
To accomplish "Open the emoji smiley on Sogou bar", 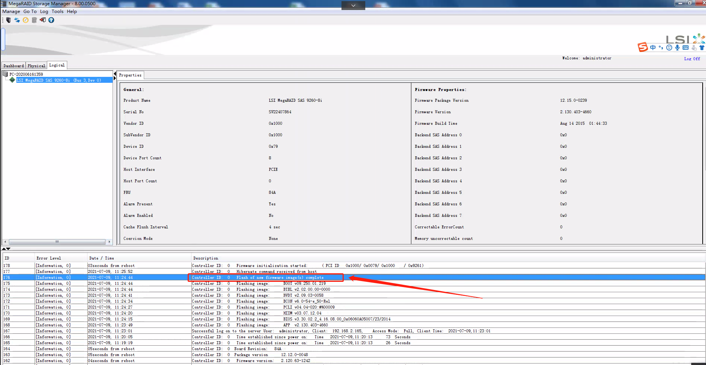I will (x=669, y=48).
